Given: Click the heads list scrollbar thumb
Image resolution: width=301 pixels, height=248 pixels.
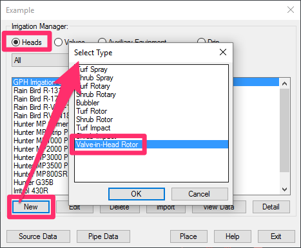Looking at the screenshot, I should [x=285, y=130].
